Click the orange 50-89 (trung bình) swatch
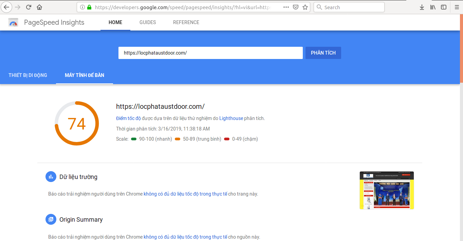This screenshot has height=241, width=463. pos(178,139)
